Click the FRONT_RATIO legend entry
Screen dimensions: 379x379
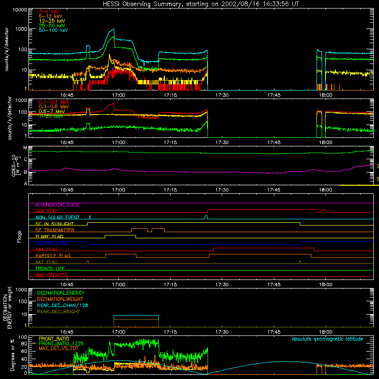(x=54, y=339)
